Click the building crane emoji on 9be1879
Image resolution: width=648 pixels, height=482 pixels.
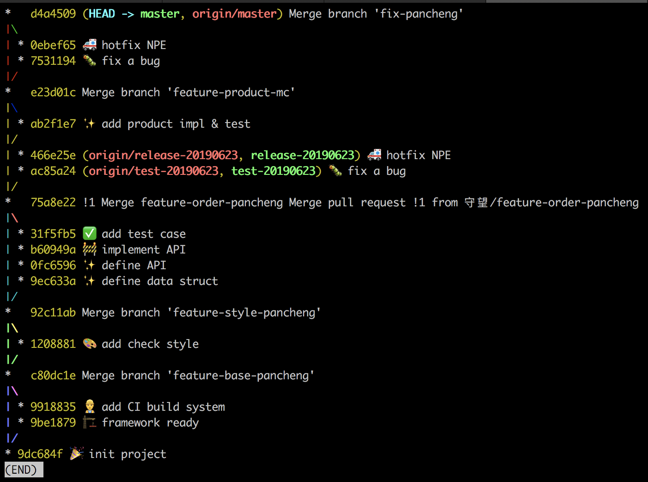[x=90, y=422]
